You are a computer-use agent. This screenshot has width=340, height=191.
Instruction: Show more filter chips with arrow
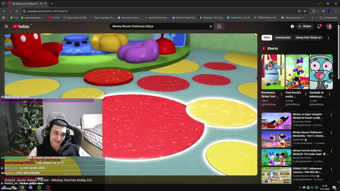coord(329,38)
